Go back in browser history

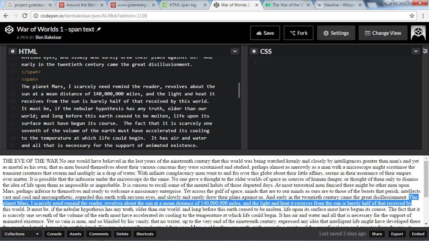(x=6, y=16)
